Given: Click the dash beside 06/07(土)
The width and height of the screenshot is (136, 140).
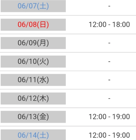Looking at the screenshot, I should pos(109,6).
